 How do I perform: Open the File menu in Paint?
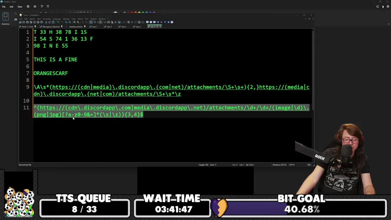(x=4, y=6)
